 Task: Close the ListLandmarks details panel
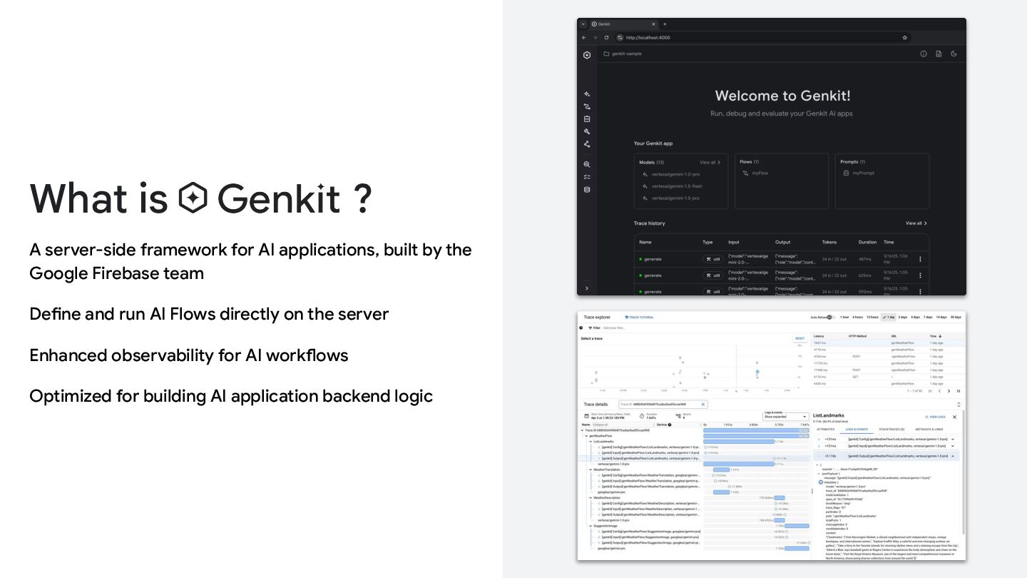(x=955, y=417)
